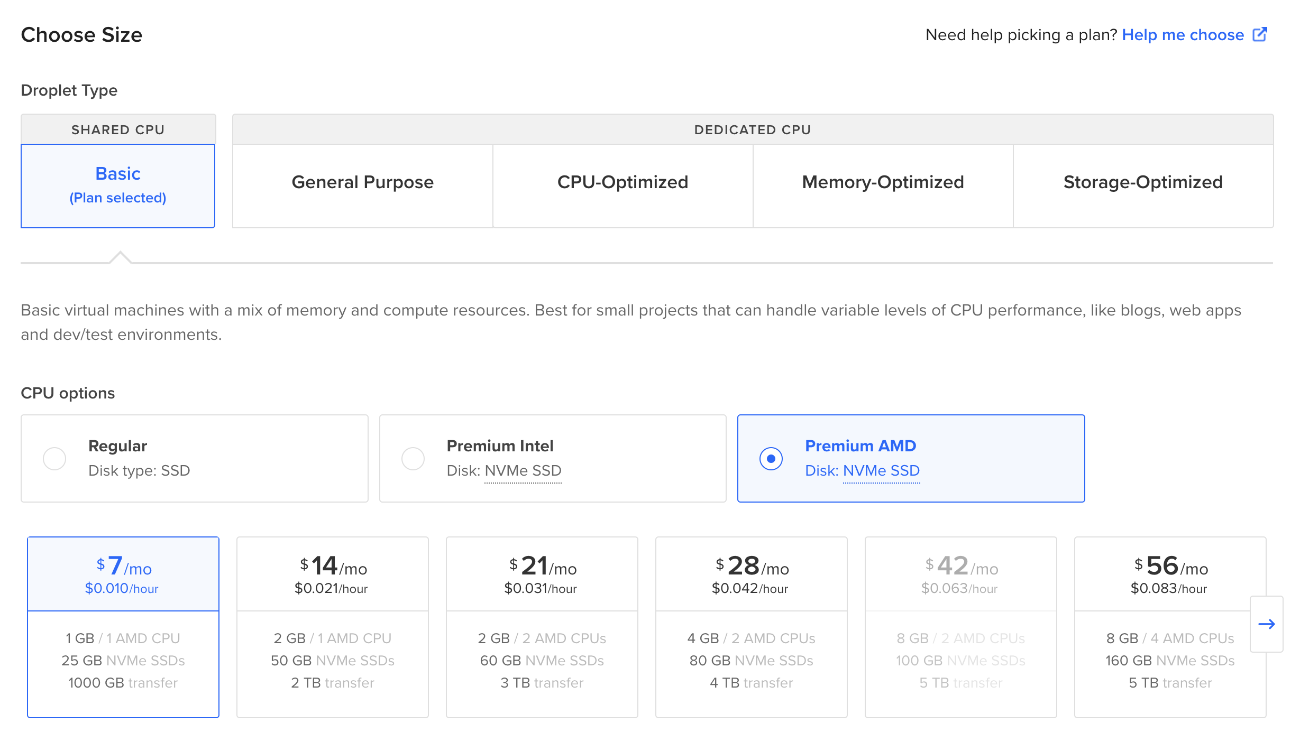Screen dimensions: 1300x742
Task: Click the right arrow to show more plans
Action: click(x=1266, y=624)
